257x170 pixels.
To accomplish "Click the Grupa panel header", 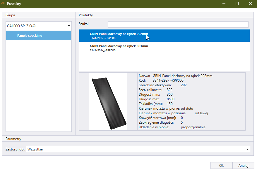I will pos(10,15).
